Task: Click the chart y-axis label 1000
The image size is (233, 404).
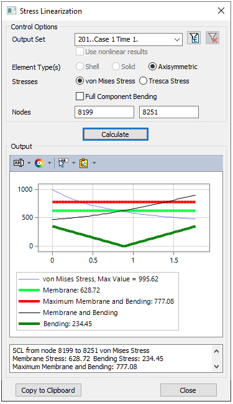Action: tap(25, 189)
